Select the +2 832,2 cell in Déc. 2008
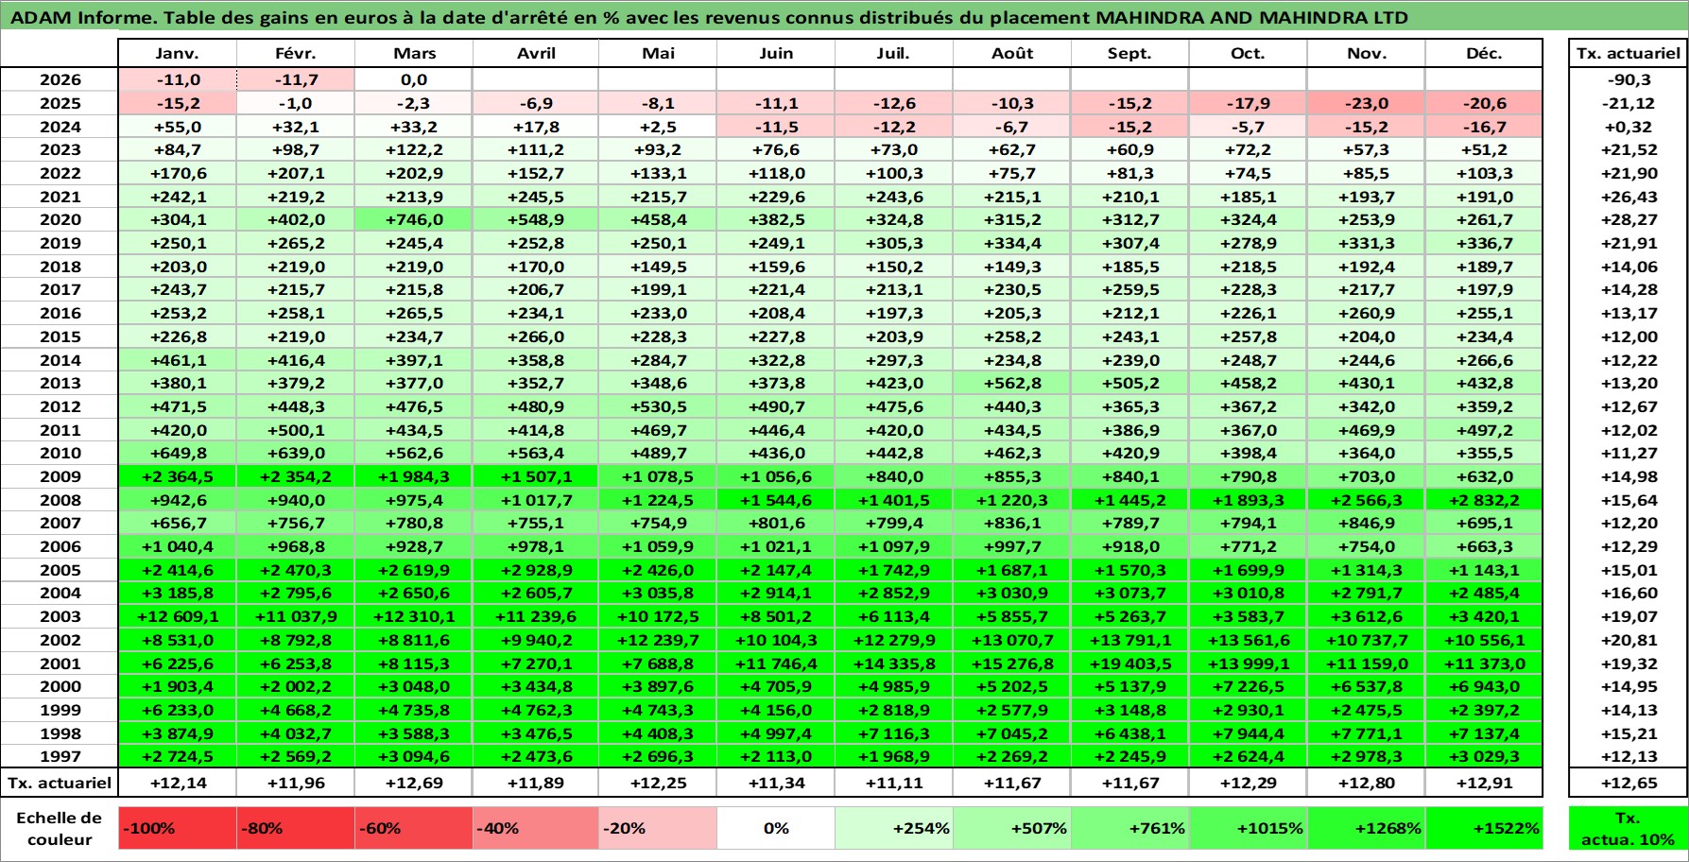Viewport: 1689px width, 862px height. click(1484, 500)
